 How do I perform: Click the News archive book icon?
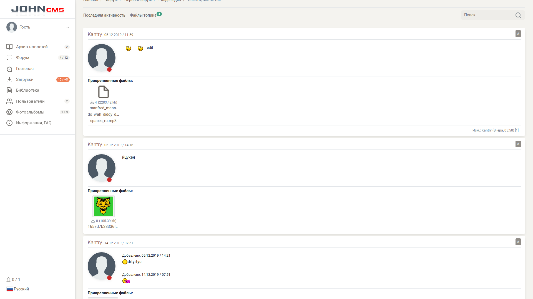coord(9,47)
